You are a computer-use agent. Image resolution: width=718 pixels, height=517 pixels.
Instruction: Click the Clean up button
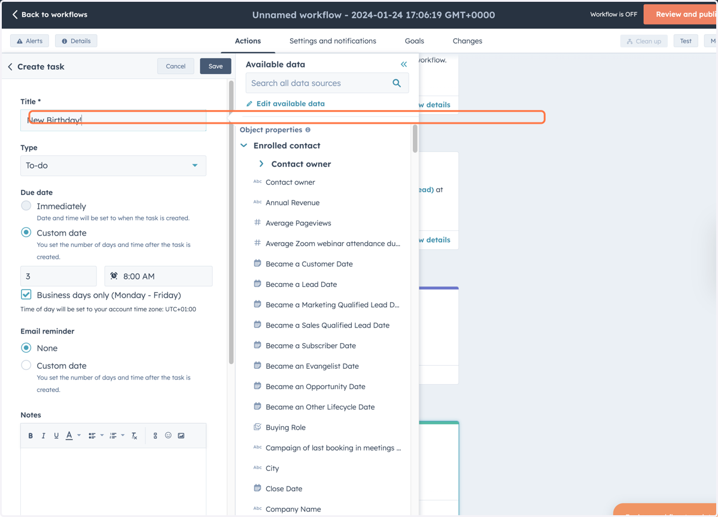tap(644, 41)
